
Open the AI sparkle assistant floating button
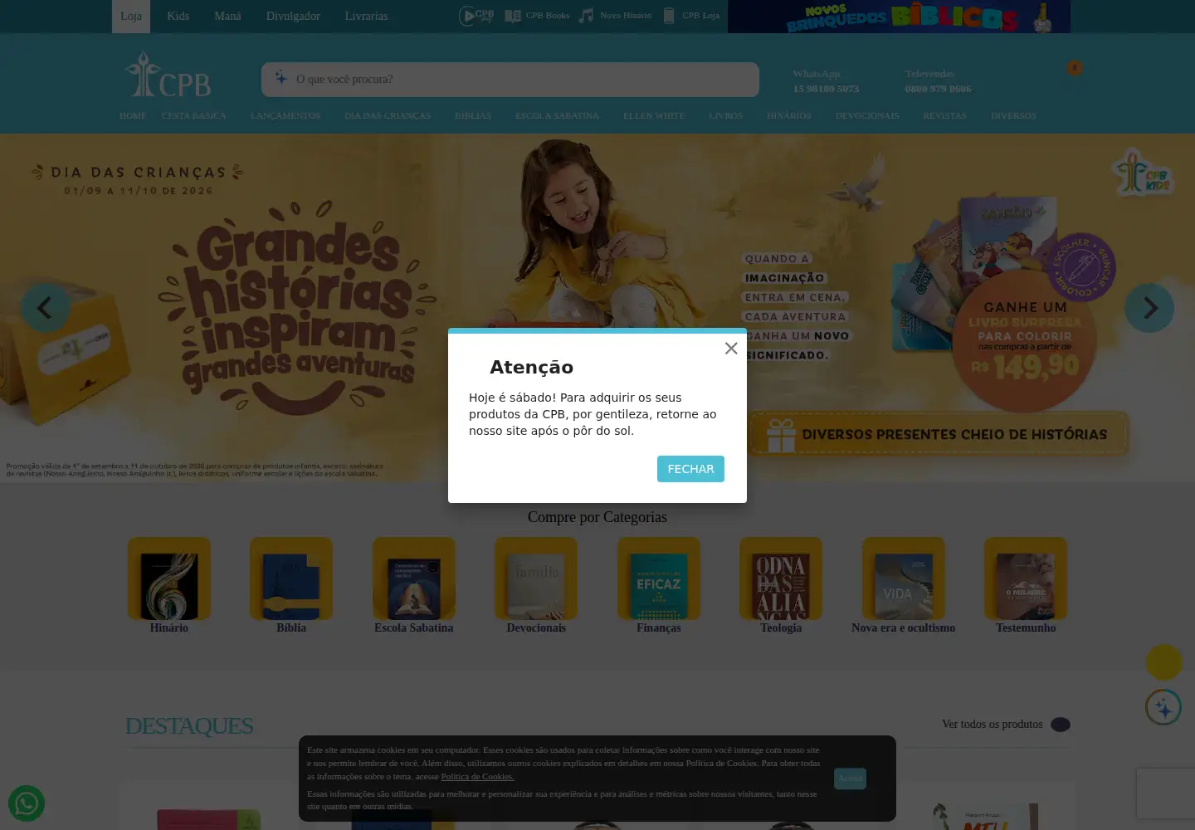point(1163,708)
